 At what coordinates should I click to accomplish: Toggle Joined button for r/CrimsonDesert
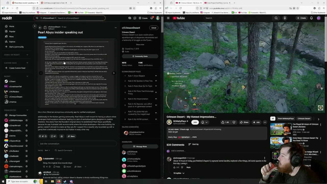coord(154,28)
